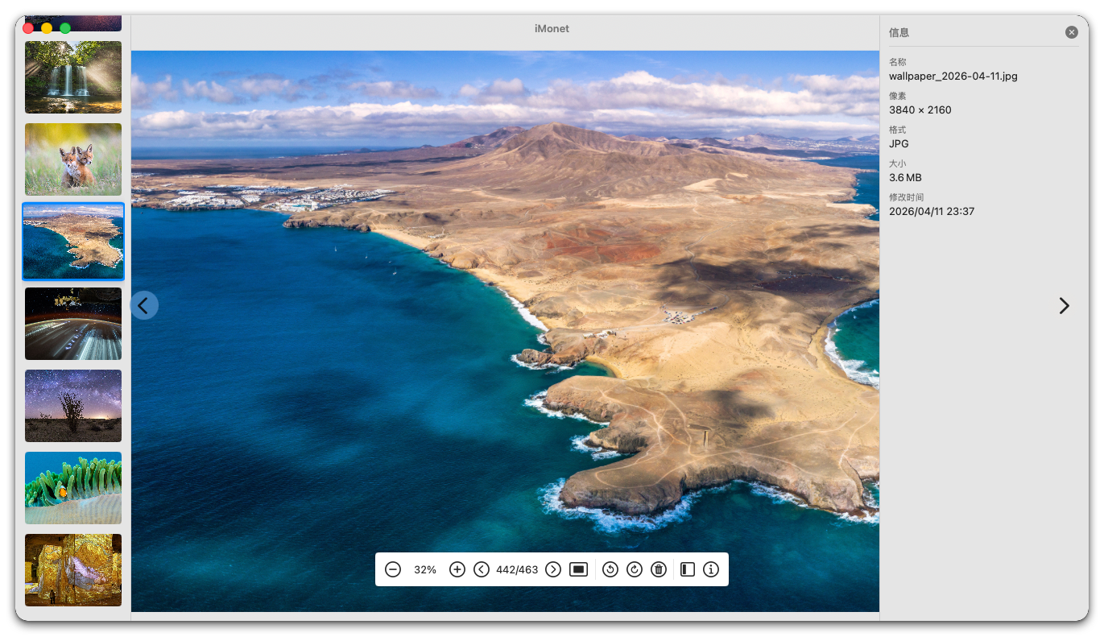1104x641 pixels.
Task: Minimize window with yellow button
Action: click(x=47, y=28)
